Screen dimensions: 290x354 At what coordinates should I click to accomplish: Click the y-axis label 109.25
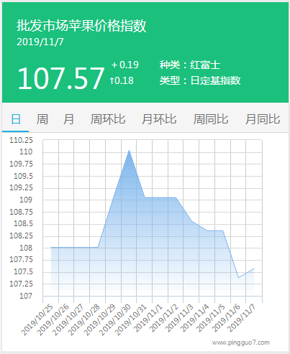pos(21,187)
